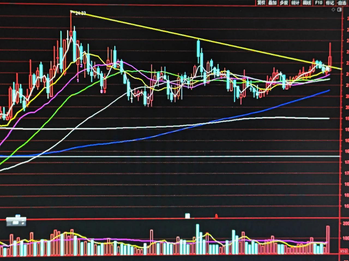This screenshot has width=349, height=261.
Task: Open the 多股 multi-stock view
Action: click(x=284, y=3)
